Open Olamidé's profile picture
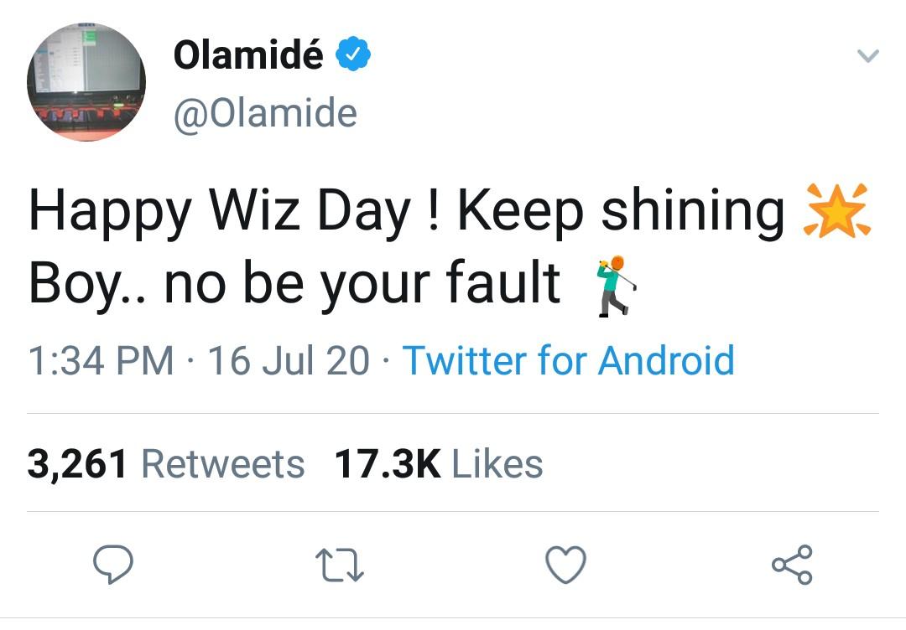 [x=86, y=82]
